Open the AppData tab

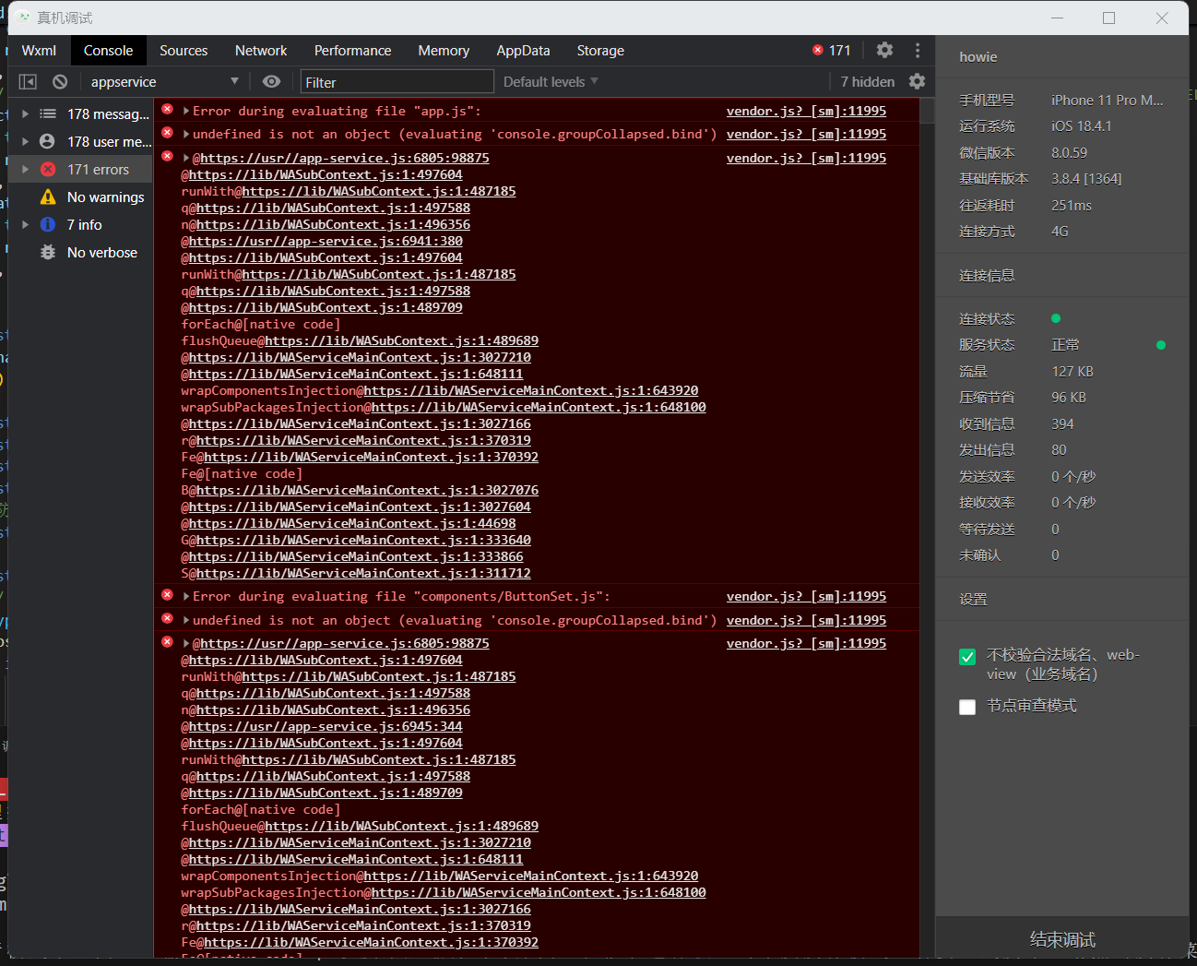(x=523, y=51)
